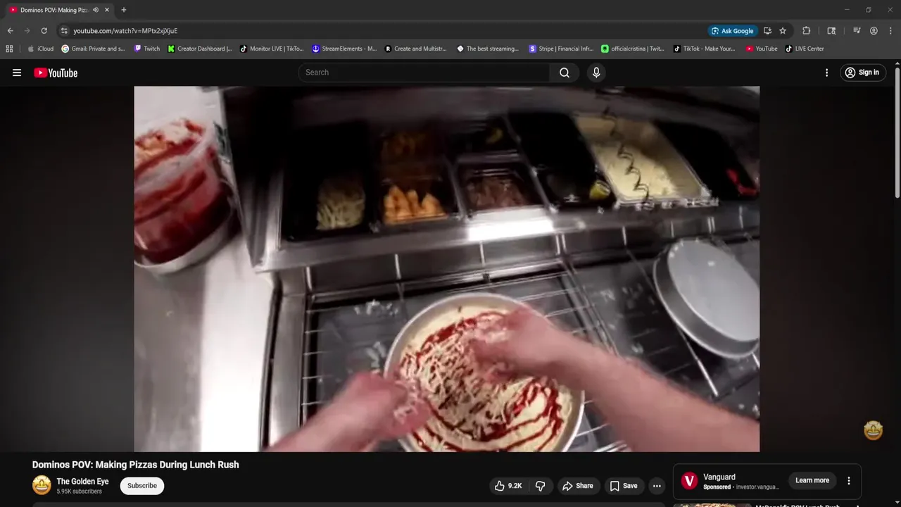
Task: Open Gmail bookmark
Action: 93,49
